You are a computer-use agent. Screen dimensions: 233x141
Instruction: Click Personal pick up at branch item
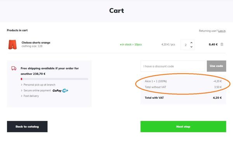[38, 85]
